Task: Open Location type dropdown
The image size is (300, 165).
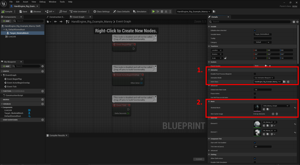Action: coord(217,50)
